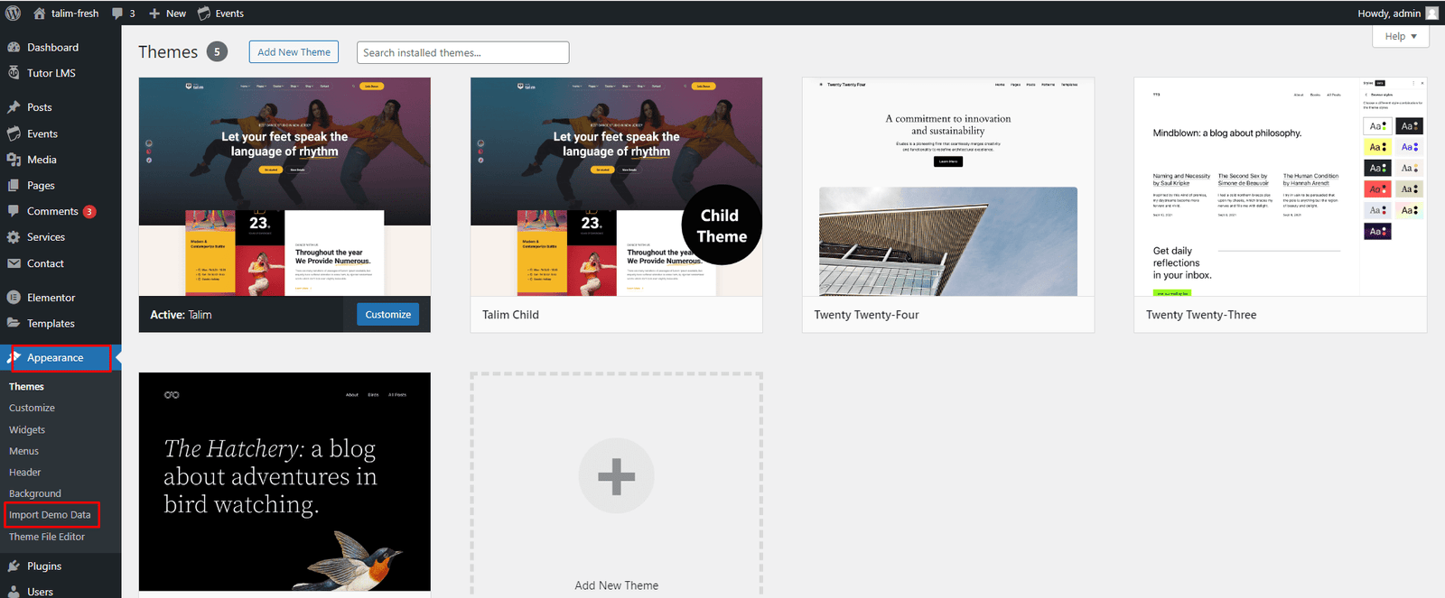Click the Elementor icon in sidebar

click(x=14, y=298)
